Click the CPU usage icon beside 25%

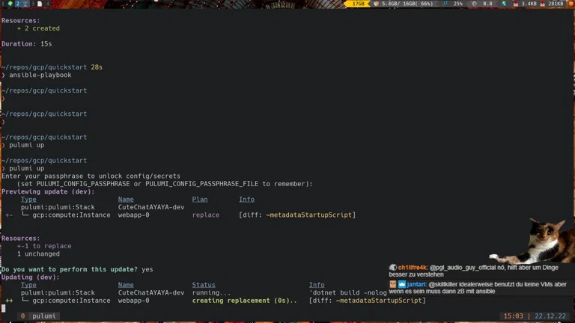445,4
